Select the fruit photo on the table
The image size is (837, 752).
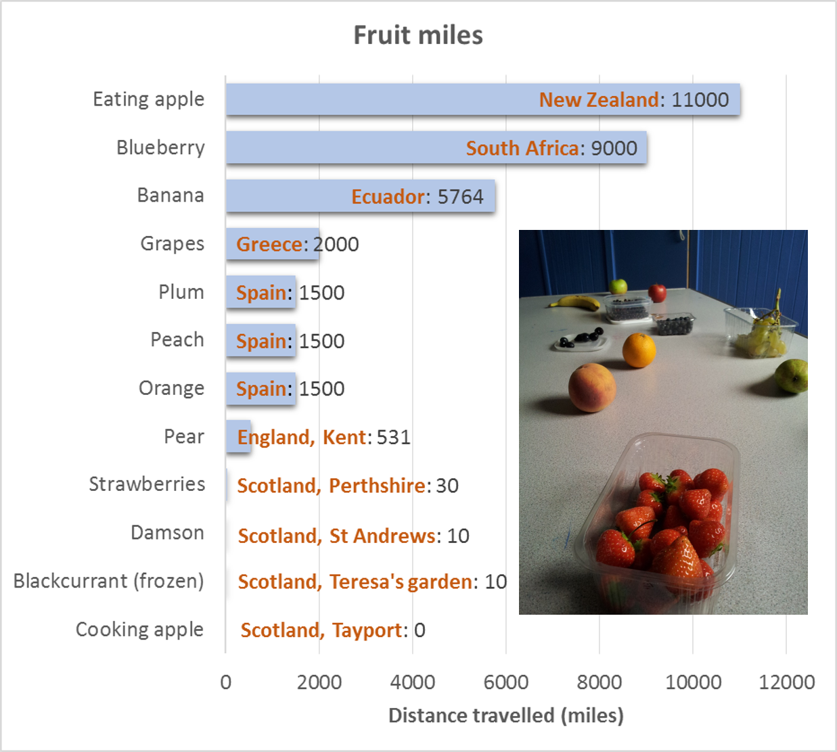(663, 422)
